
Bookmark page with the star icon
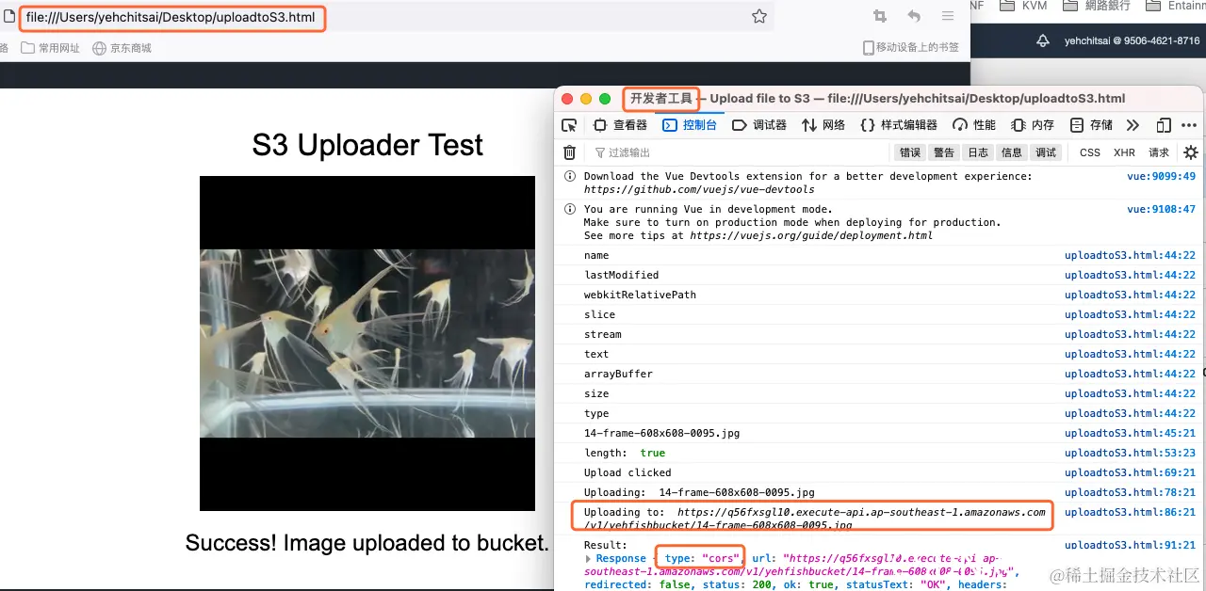pos(759,16)
